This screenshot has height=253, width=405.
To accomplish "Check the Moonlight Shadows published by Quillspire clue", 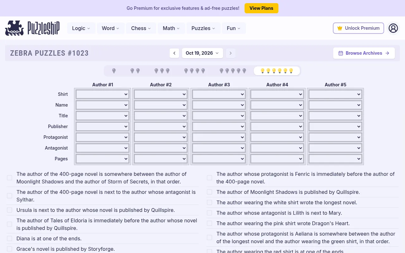I will [x=209, y=192].
